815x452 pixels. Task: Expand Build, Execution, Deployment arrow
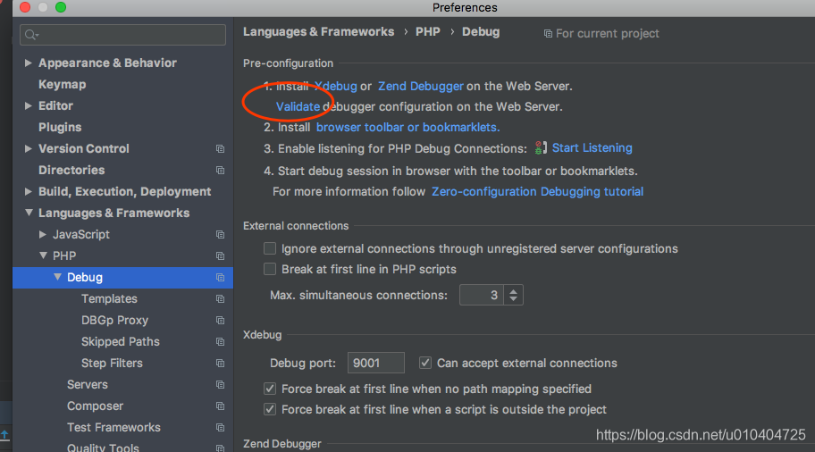click(28, 192)
